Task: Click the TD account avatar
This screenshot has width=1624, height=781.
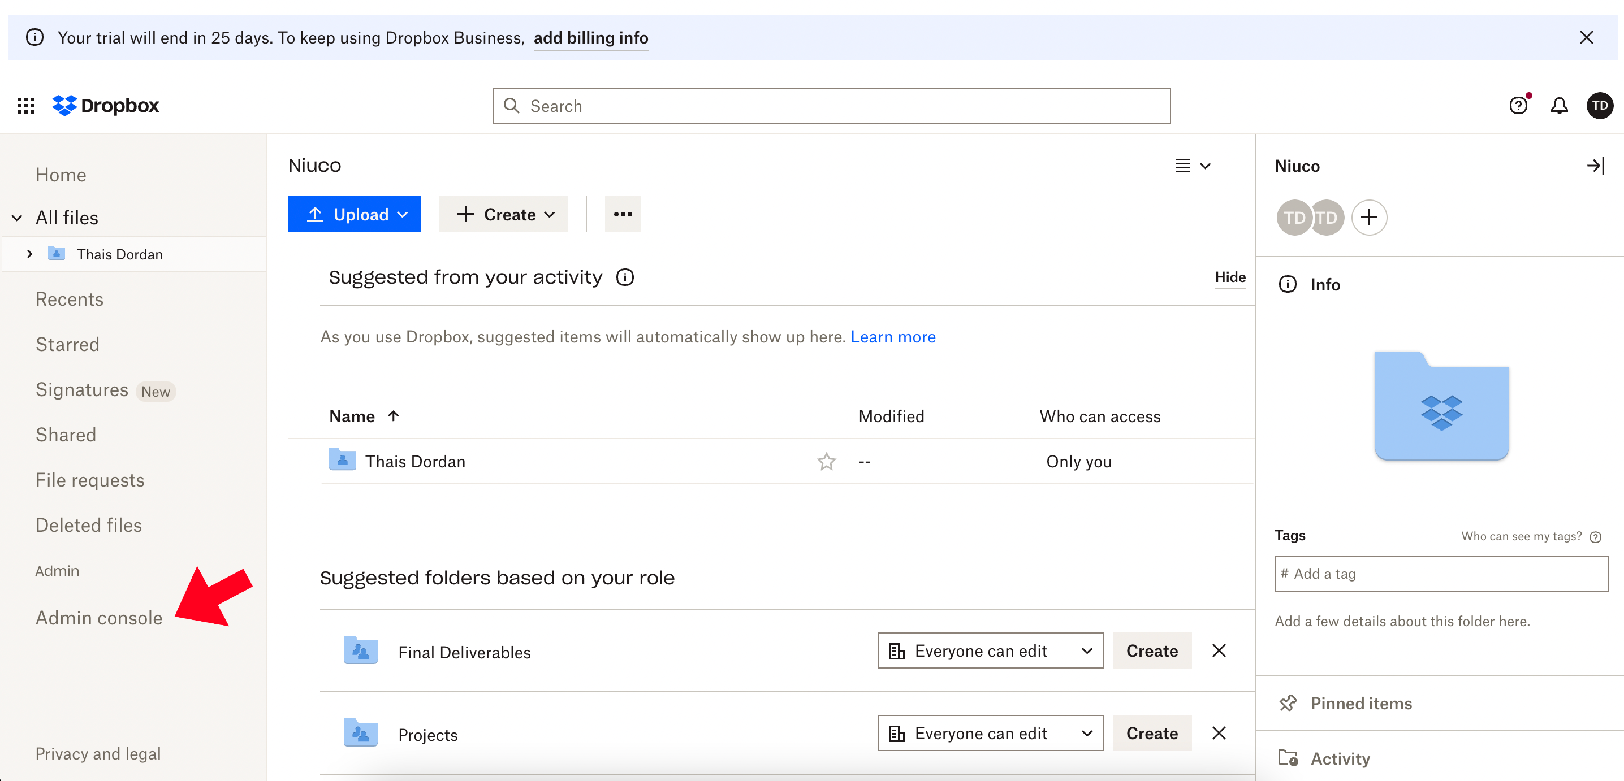Action: [1600, 105]
